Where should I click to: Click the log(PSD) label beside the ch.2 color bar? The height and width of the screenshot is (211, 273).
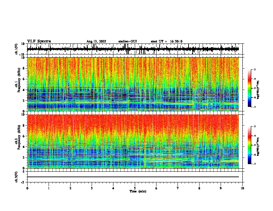(258, 147)
